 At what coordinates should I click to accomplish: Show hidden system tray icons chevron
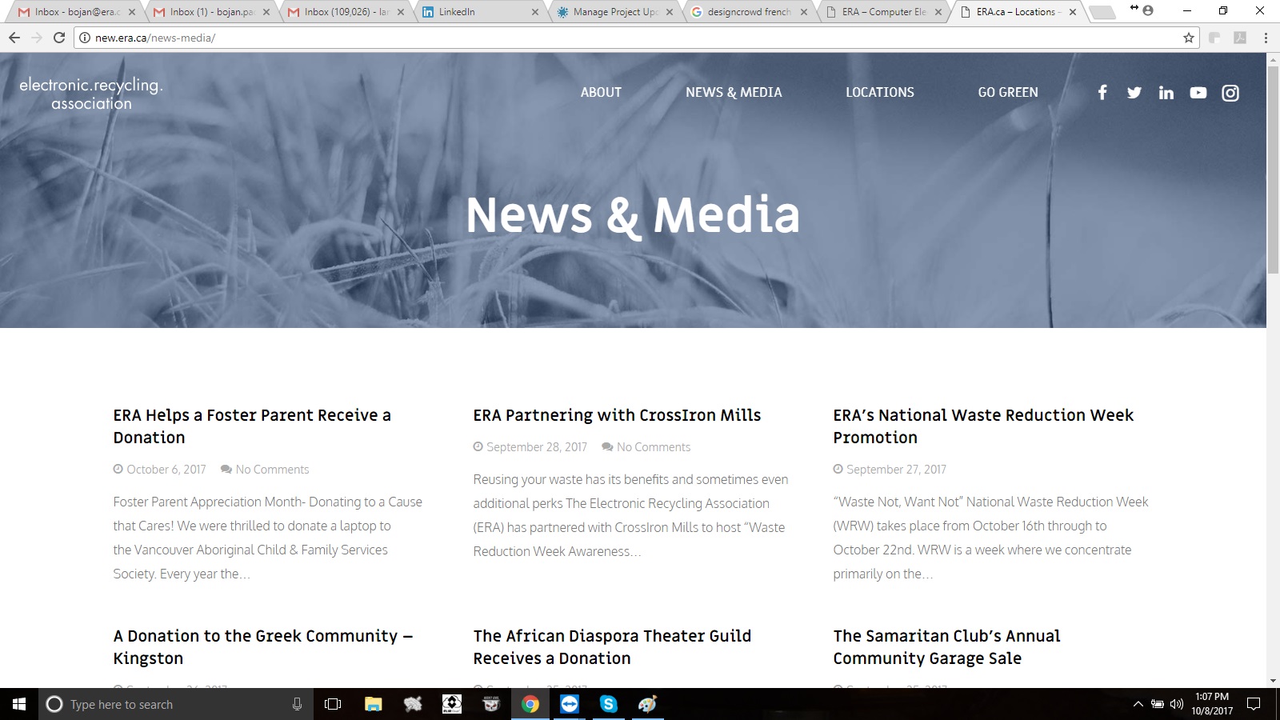(1138, 704)
